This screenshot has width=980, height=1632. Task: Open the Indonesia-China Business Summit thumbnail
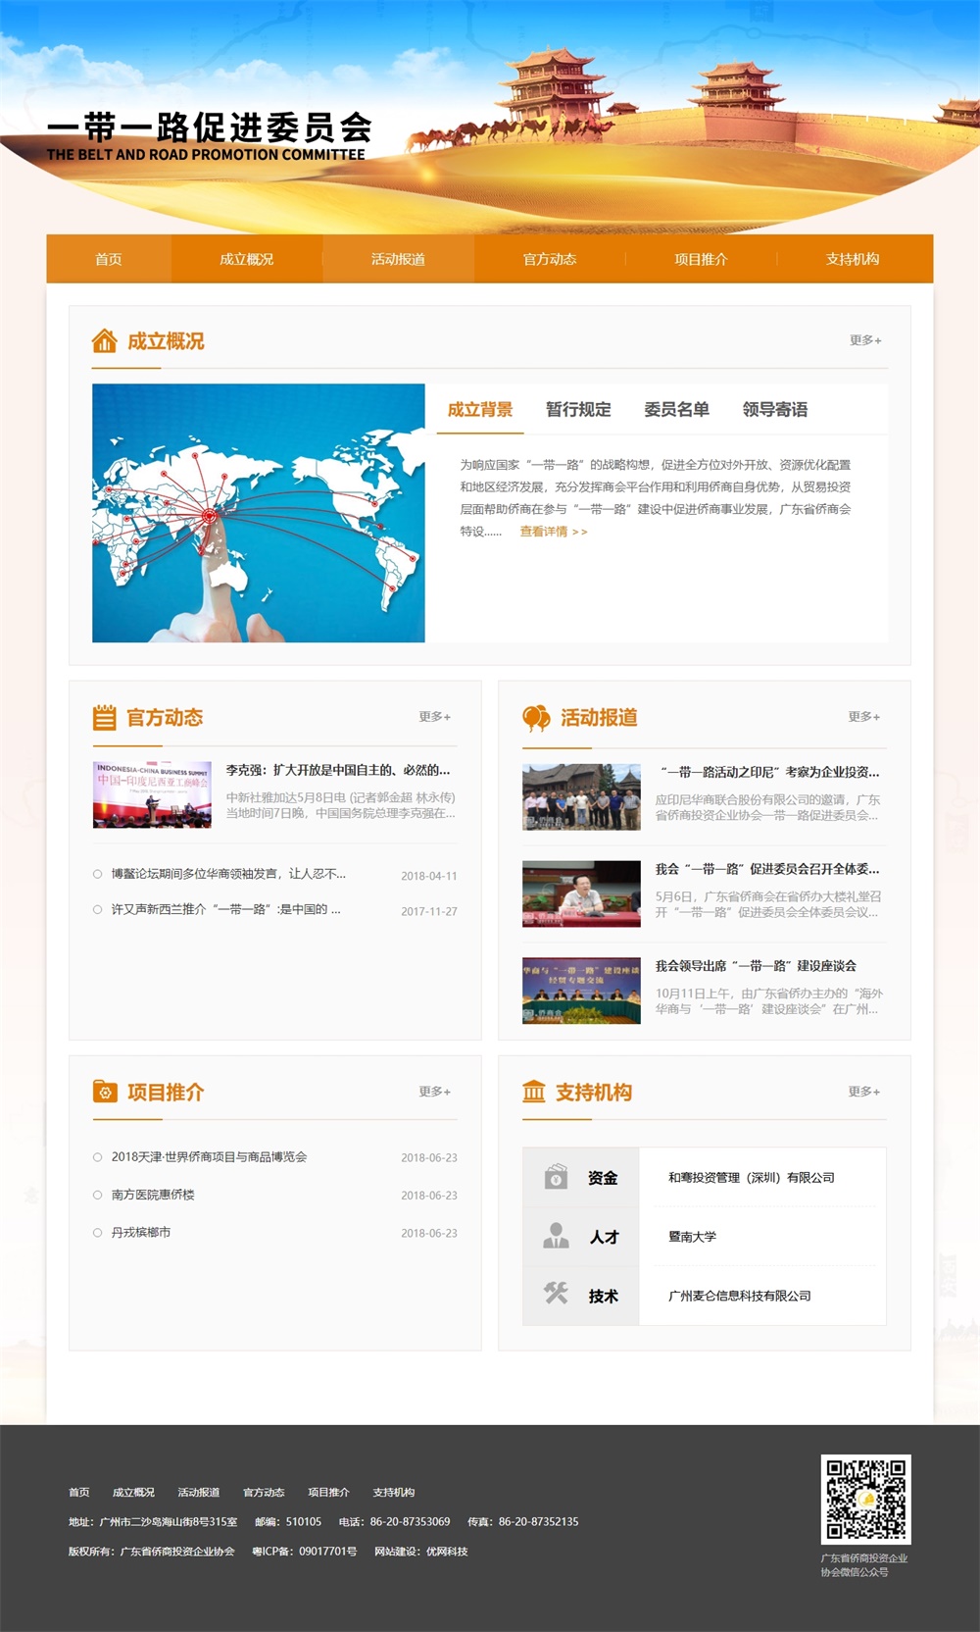coord(152,794)
